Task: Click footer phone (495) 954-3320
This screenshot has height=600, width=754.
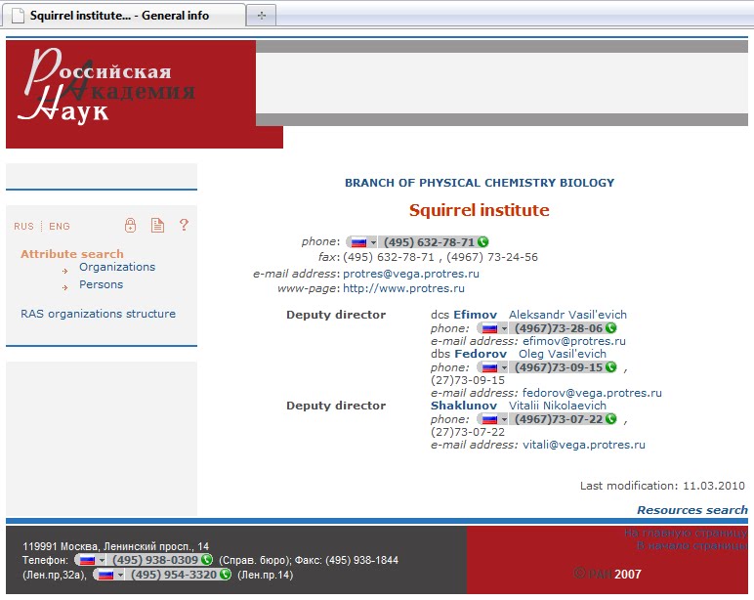Action: tap(174, 574)
